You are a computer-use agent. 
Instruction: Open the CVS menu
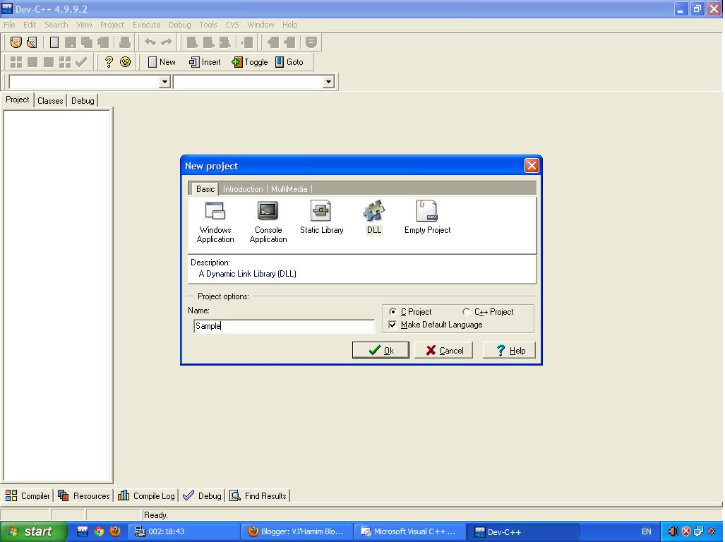(x=232, y=25)
